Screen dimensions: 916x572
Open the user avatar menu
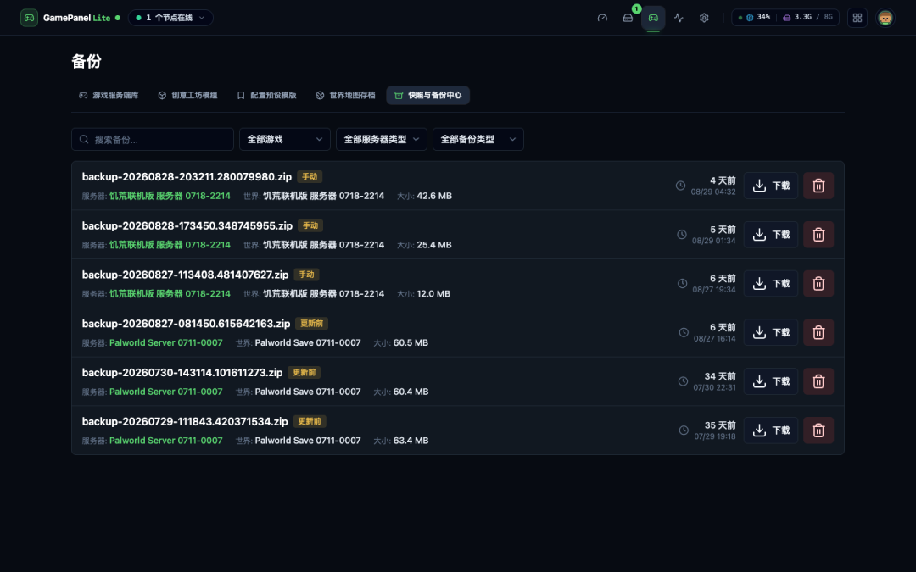tap(885, 18)
